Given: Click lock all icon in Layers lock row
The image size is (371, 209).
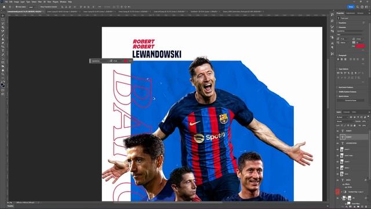Looking at the screenshot, I should 354,125.
